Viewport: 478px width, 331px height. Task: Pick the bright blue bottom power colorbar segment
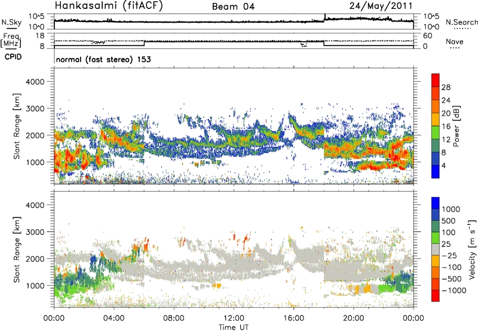pyautogui.click(x=436, y=171)
